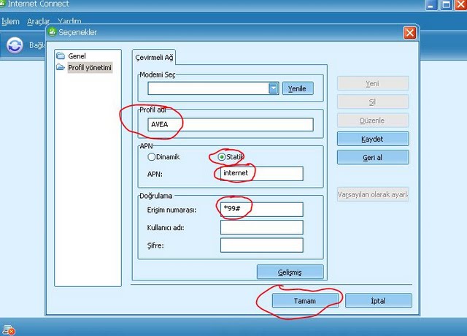
Task: Open the İşlem menu
Action: [x=10, y=21]
